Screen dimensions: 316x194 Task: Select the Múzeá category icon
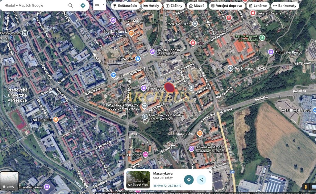[191, 5]
